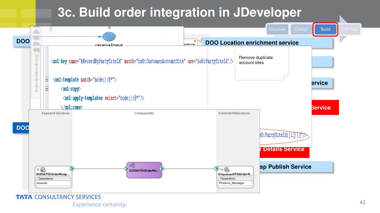Select the DOOATGOrderRe mediator component

(x=144, y=170)
